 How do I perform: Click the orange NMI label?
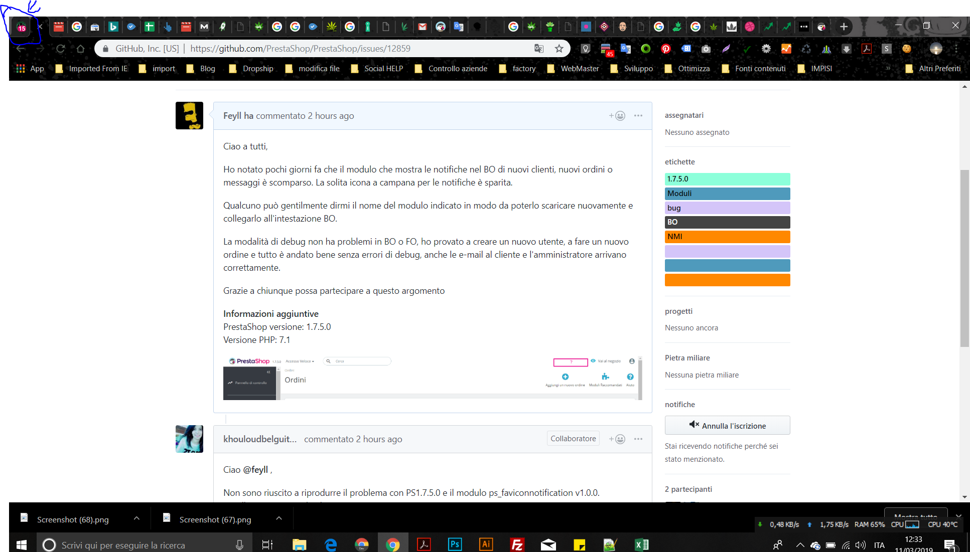[x=727, y=237]
